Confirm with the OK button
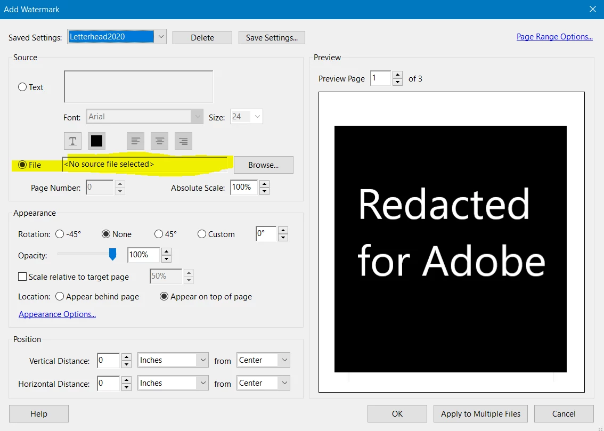Image resolution: width=604 pixels, height=431 pixels. [x=397, y=413]
